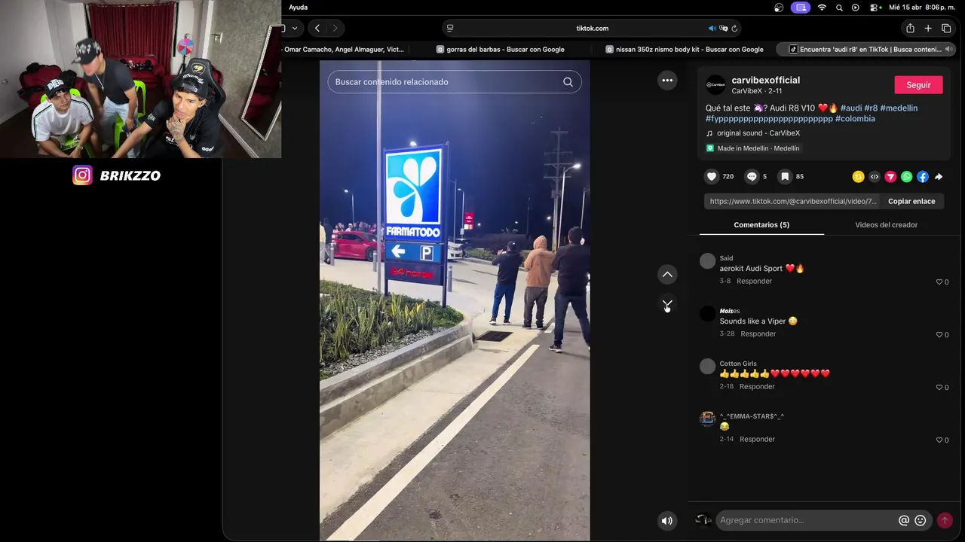Like Said's comment heart
The width and height of the screenshot is (965, 542).
(939, 282)
